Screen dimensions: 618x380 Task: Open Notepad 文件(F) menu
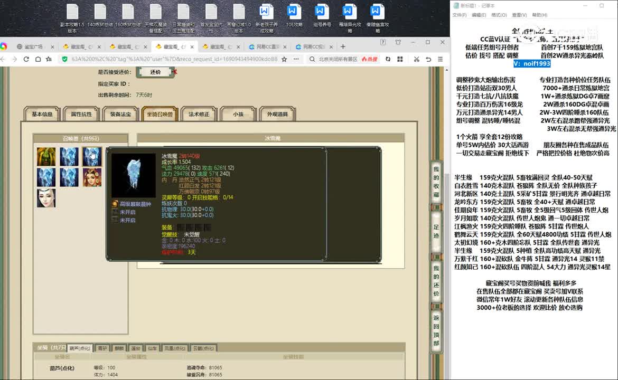coord(460,15)
